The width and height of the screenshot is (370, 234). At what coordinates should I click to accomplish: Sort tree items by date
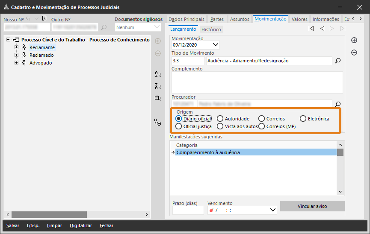pos(158,98)
